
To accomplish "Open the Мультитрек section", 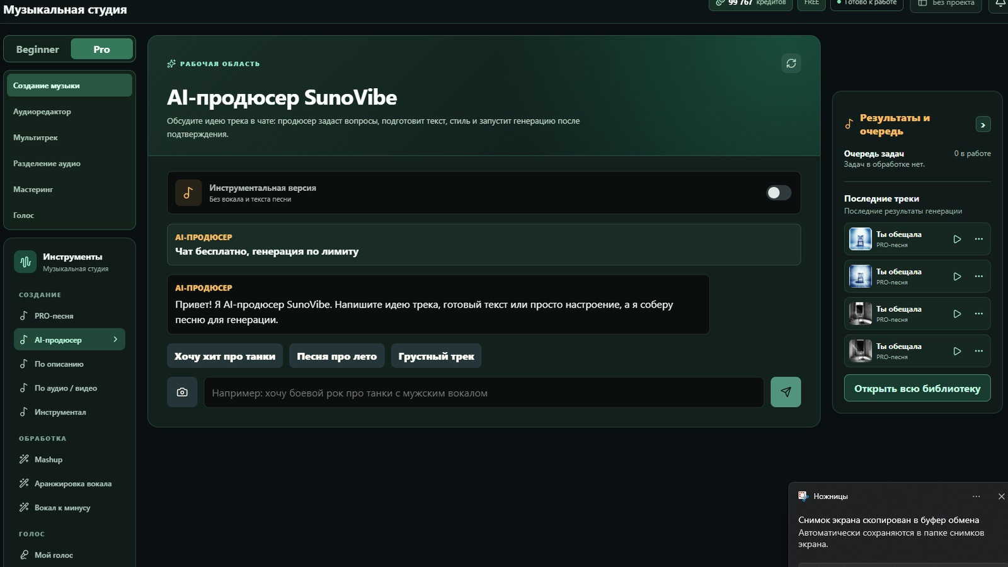I will click(x=69, y=137).
